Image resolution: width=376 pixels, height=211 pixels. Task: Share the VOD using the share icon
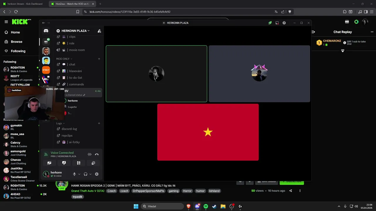[x=291, y=191]
